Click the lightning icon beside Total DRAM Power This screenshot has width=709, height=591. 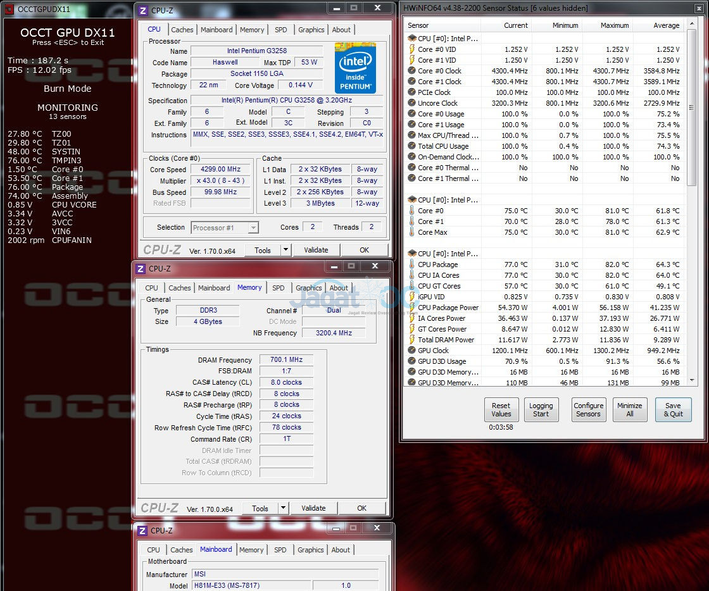tap(412, 340)
